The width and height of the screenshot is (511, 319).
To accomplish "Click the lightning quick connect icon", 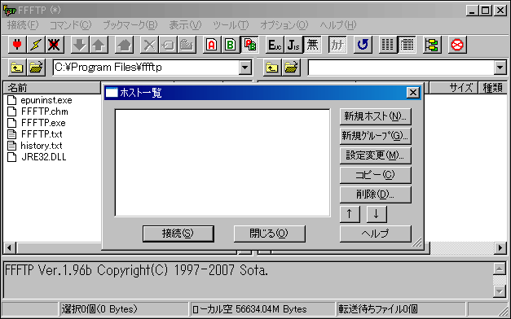I will [36, 45].
